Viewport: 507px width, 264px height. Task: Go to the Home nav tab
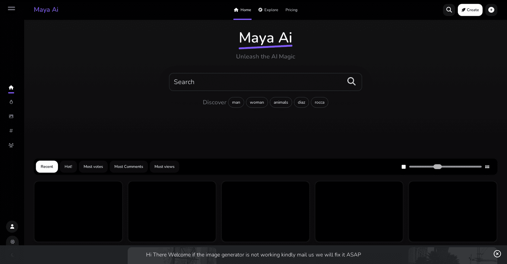242,10
